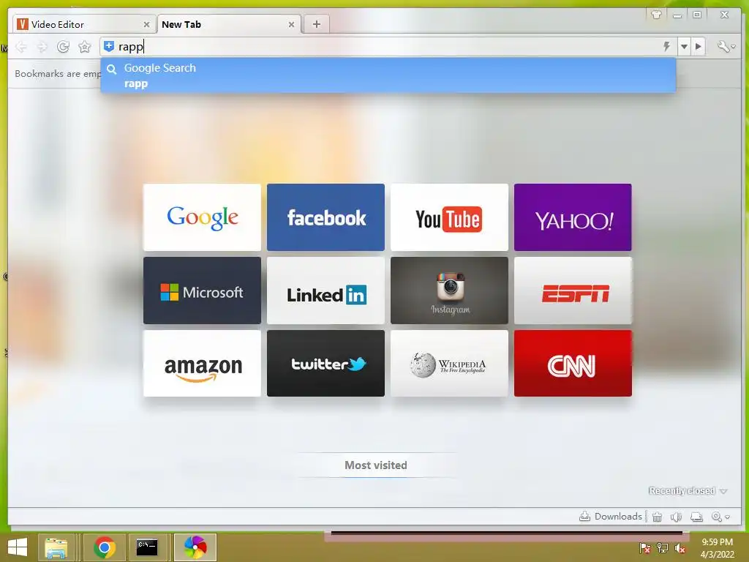Screen dimensions: 749x562
Task: Expand the Recently closed dropdown
Action: tap(688, 491)
